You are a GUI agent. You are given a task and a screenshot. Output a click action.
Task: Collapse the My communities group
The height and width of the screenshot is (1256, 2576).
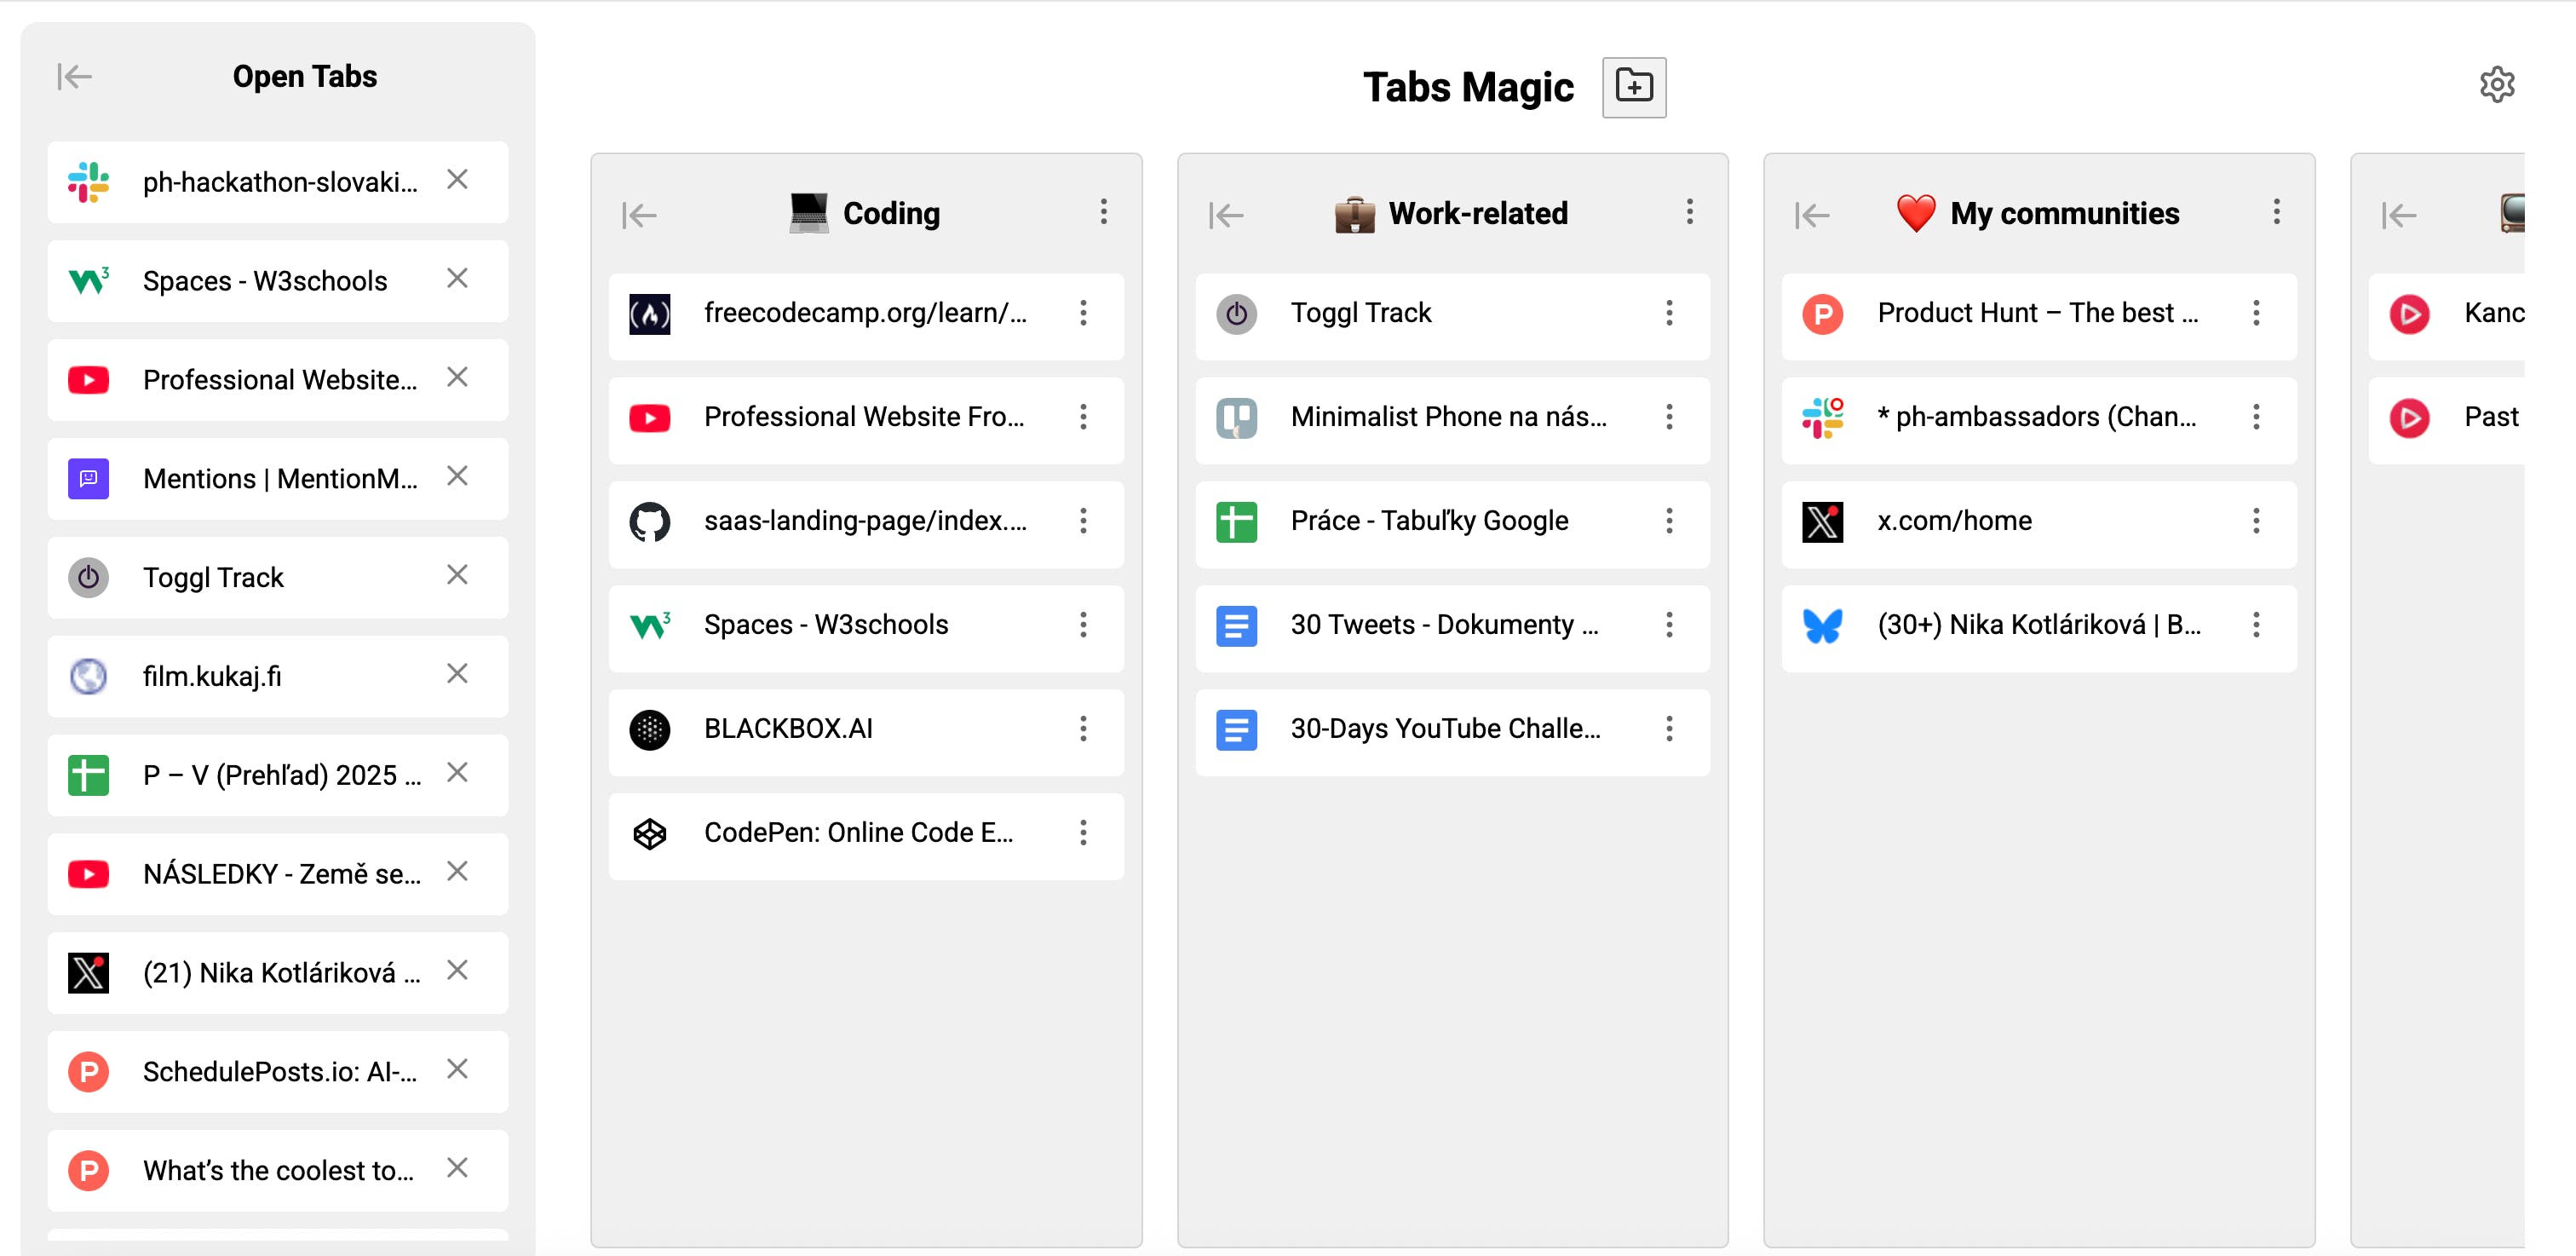point(1812,214)
